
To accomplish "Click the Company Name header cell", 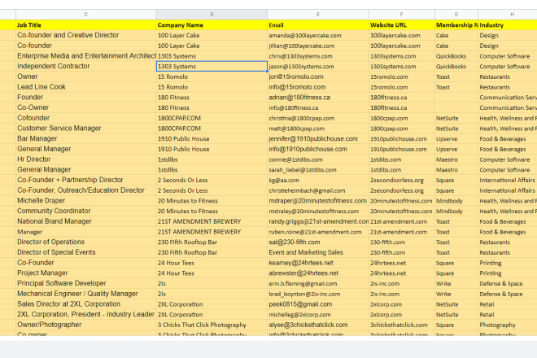I will pos(212,25).
